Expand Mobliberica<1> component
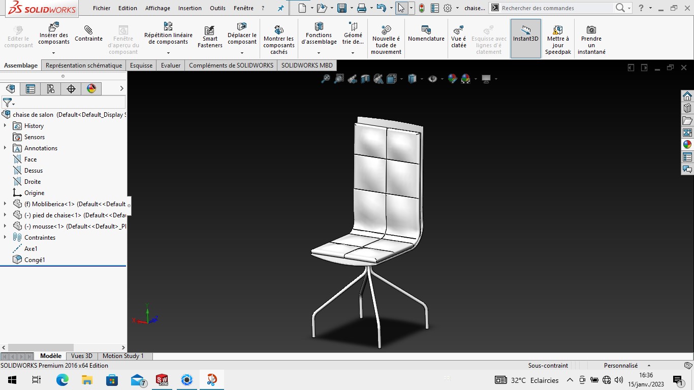 [5, 204]
